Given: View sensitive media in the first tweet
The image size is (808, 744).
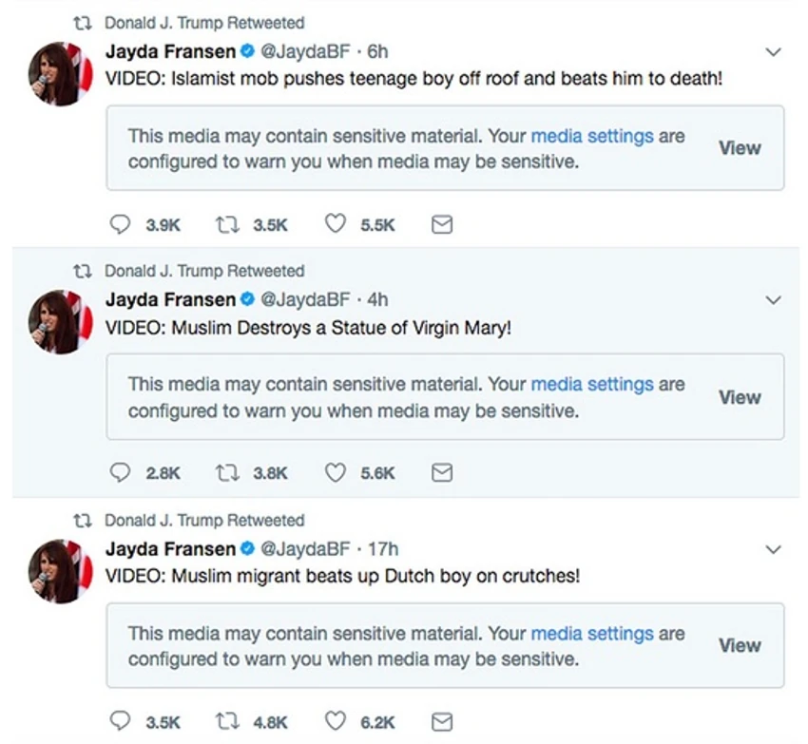Looking at the screenshot, I should 740,148.
